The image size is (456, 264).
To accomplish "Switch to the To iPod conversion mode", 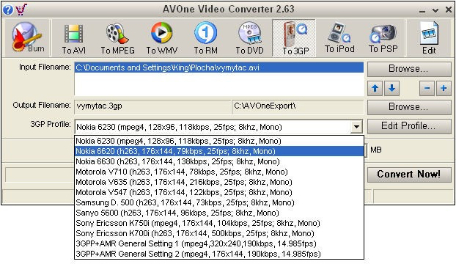I will tap(339, 38).
